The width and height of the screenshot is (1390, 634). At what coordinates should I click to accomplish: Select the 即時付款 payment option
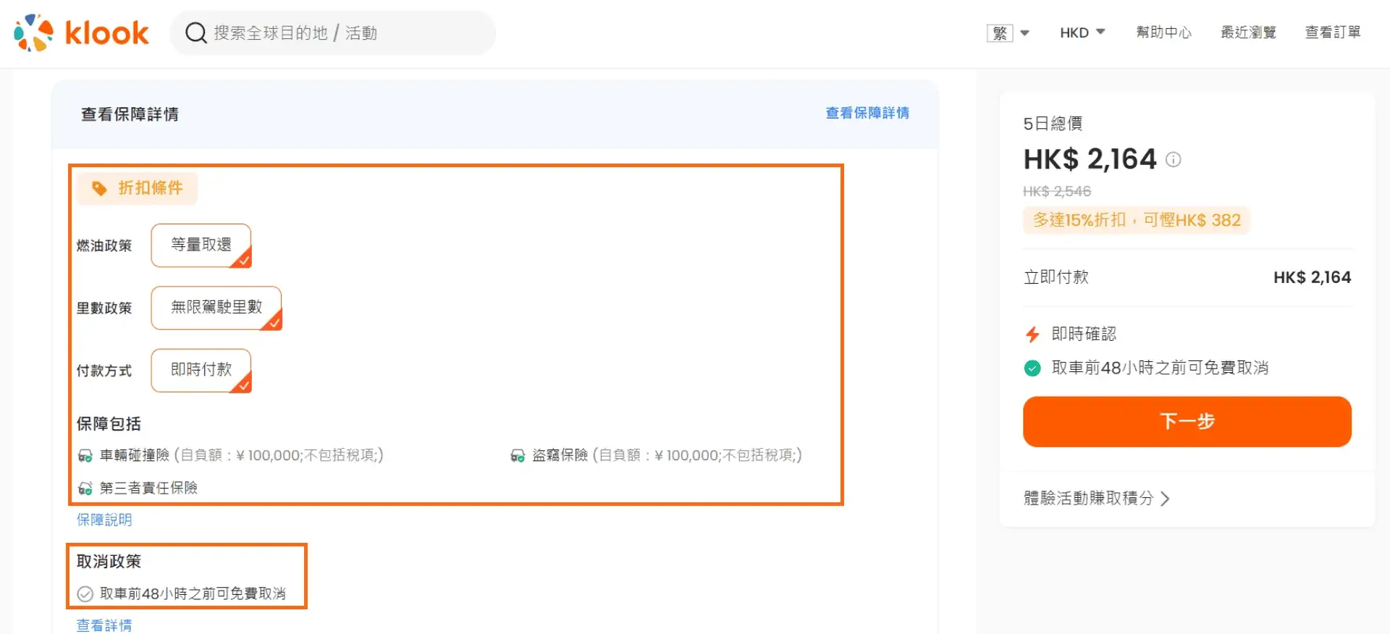pyautogui.click(x=201, y=370)
